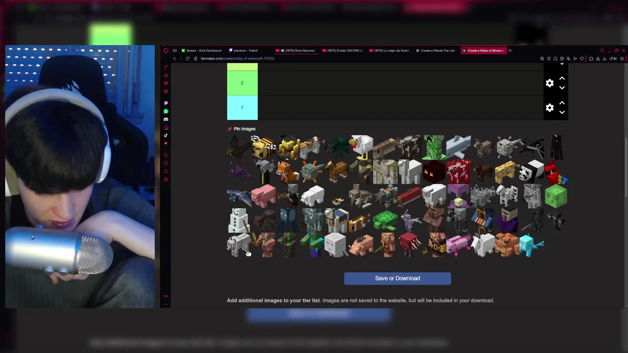Select the red parrot mob image
The image size is (628, 353).
coord(556,172)
